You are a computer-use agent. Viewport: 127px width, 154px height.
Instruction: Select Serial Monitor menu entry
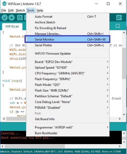tap(68, 40)
